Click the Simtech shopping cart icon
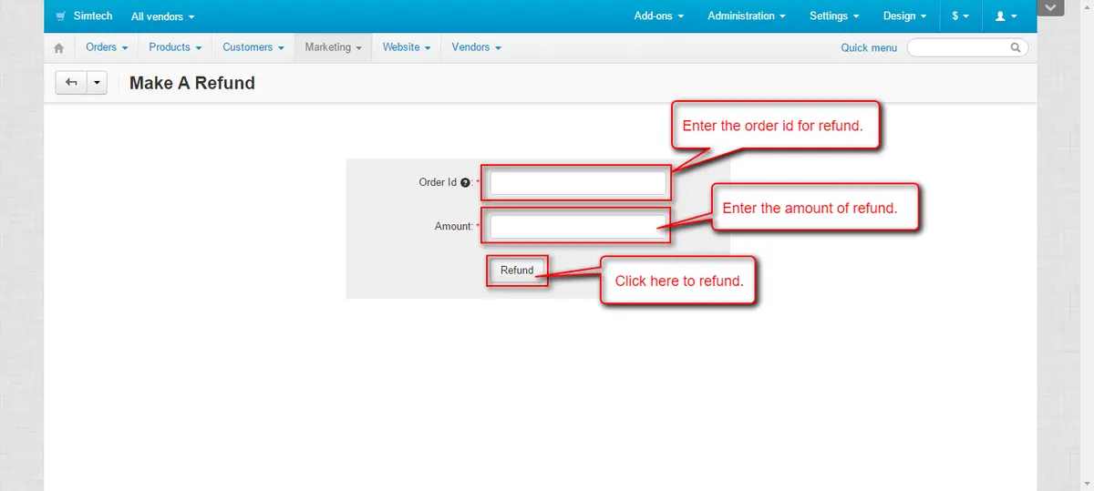The image size is (1094, 491). coord(60,16)
